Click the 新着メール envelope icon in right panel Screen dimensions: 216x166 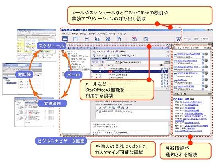pyautogui.click(x=175, y=99)
